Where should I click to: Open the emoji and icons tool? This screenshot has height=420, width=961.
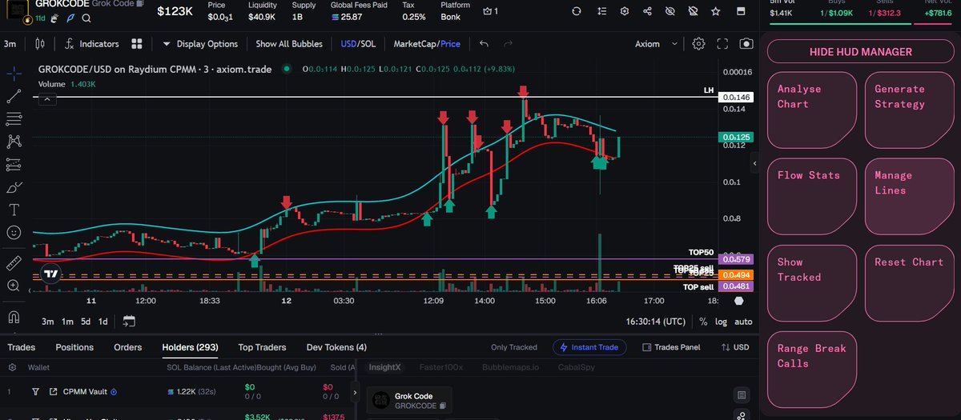pyautogui.click(x=14, y=233)
